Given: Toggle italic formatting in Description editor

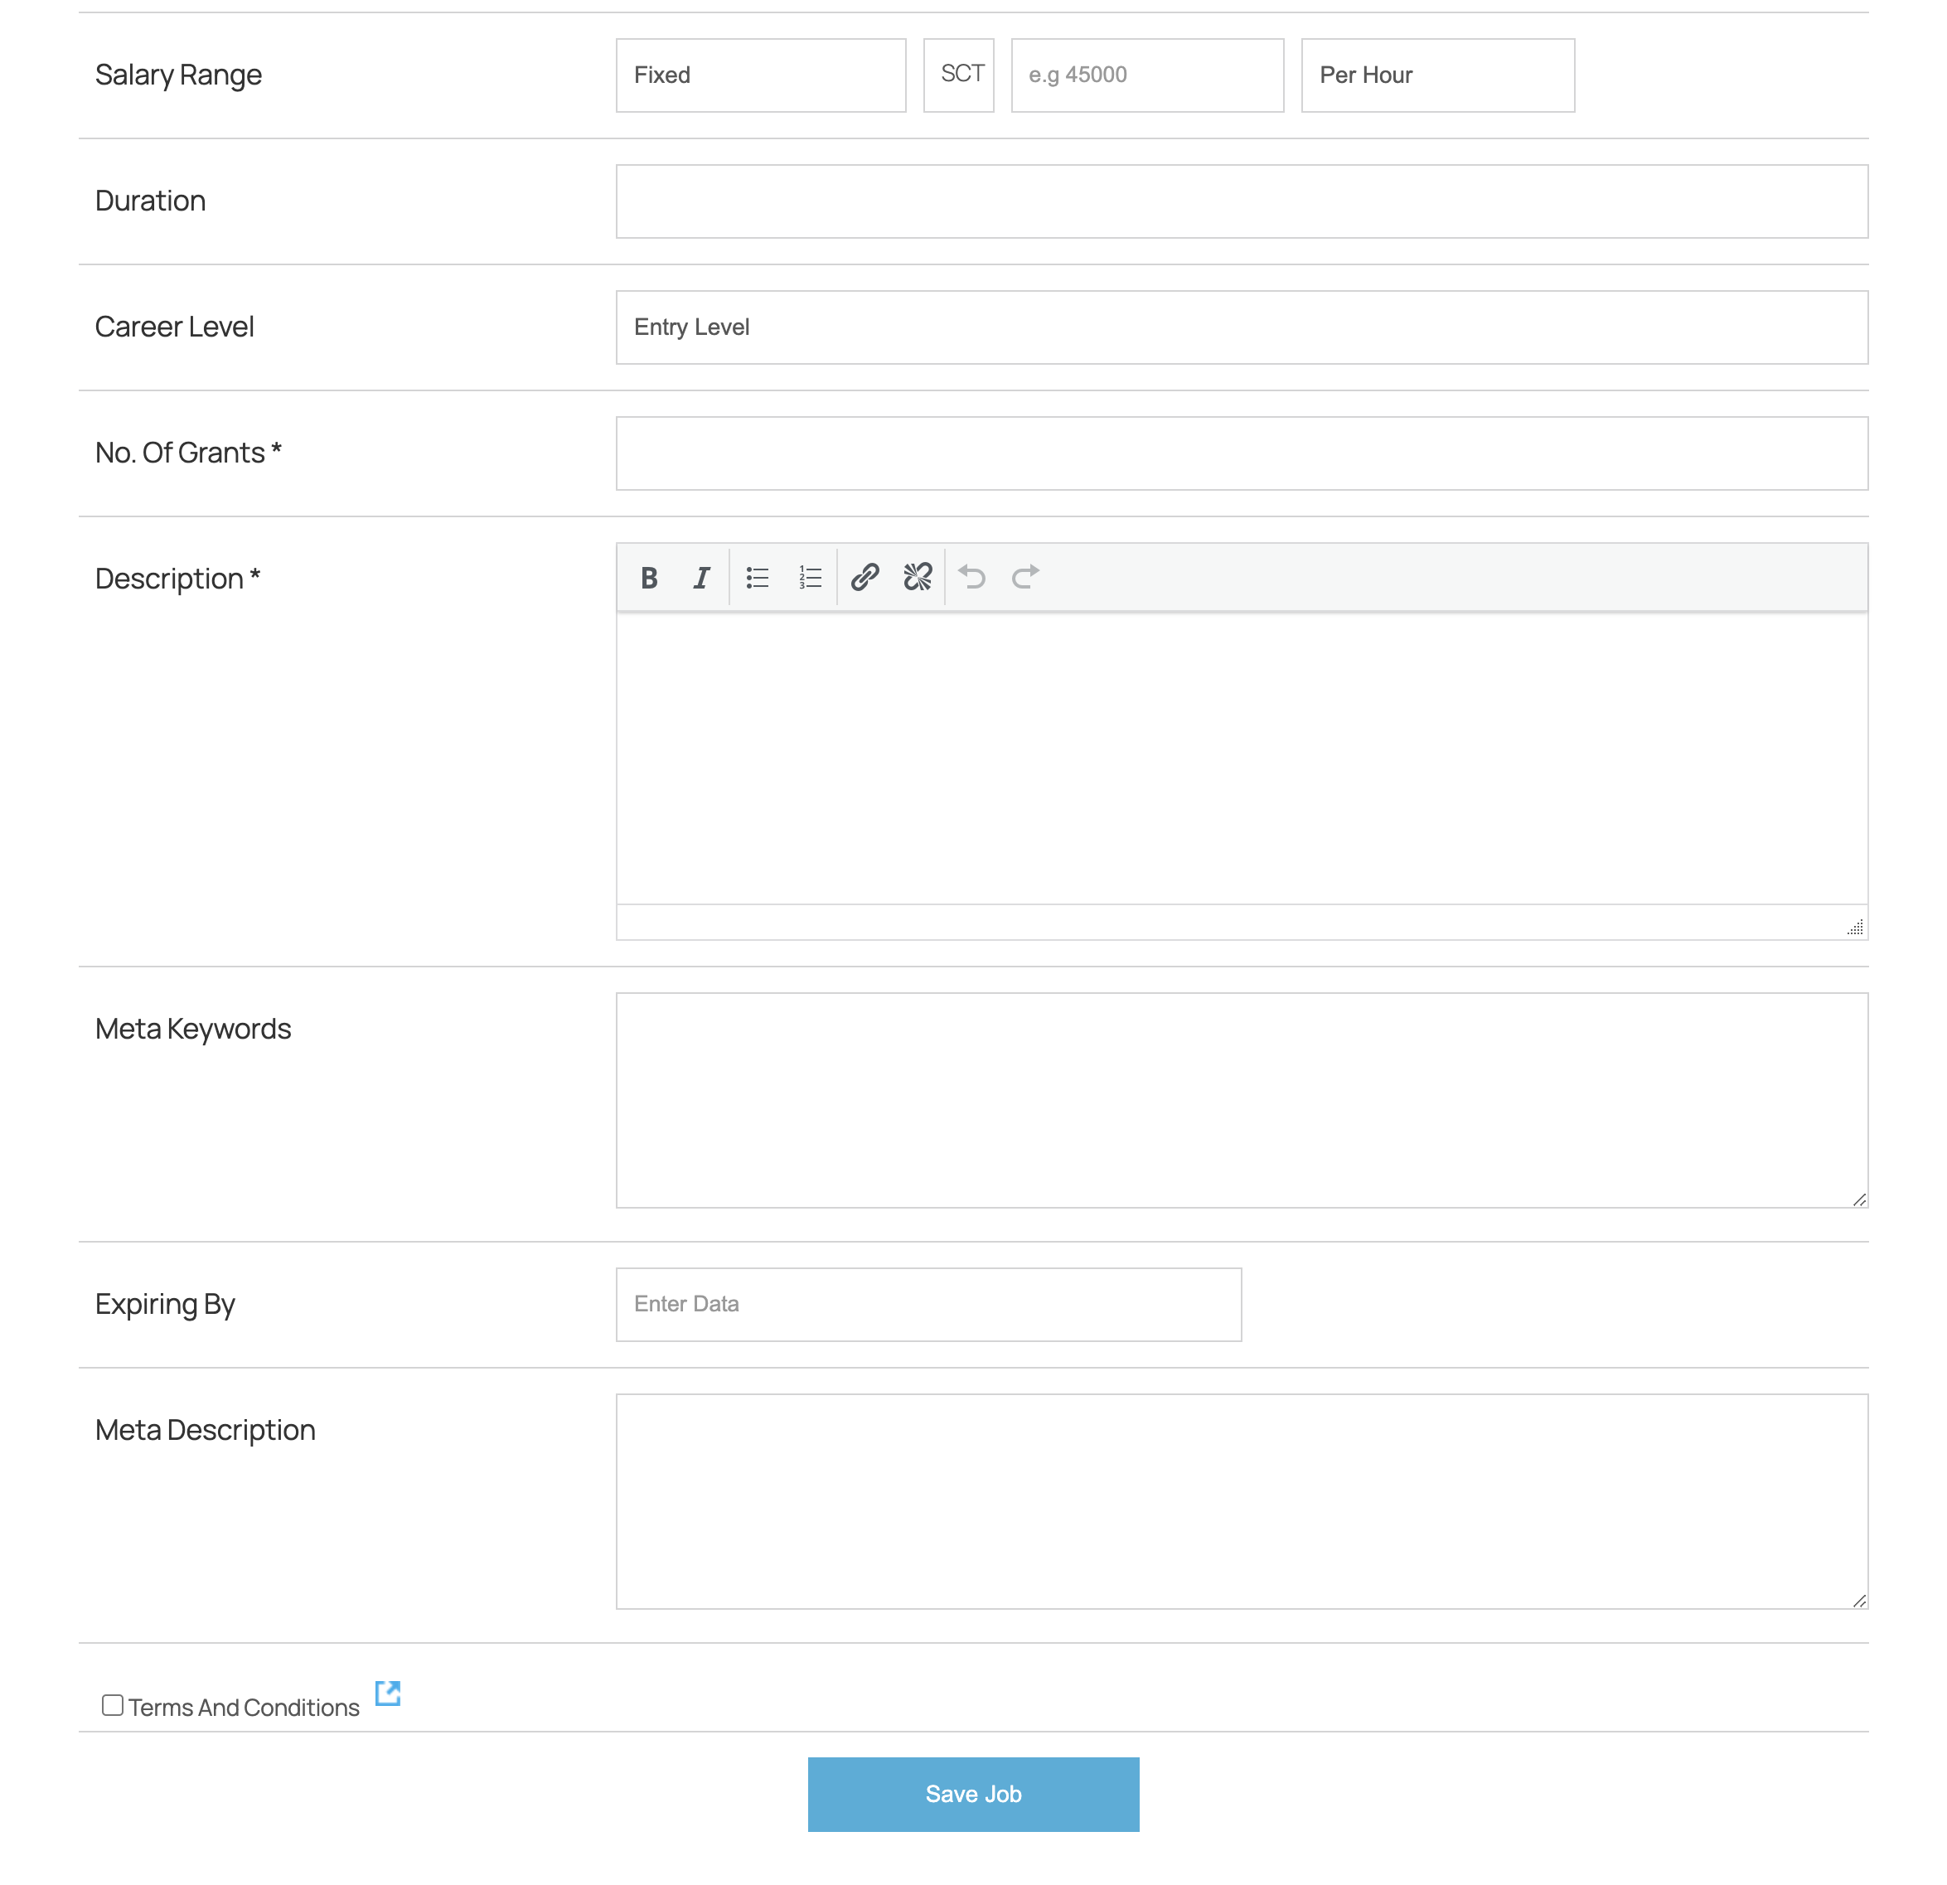Looking at the screenshot, I should click(701, 577).
